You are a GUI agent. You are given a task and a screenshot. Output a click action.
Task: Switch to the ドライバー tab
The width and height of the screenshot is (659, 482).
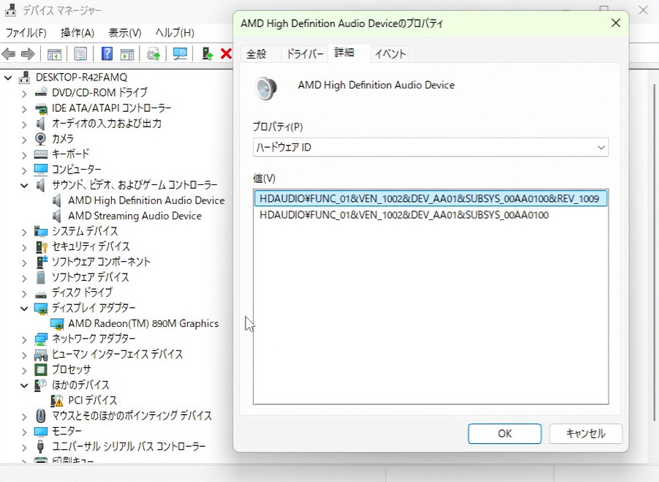pos(305,54)
